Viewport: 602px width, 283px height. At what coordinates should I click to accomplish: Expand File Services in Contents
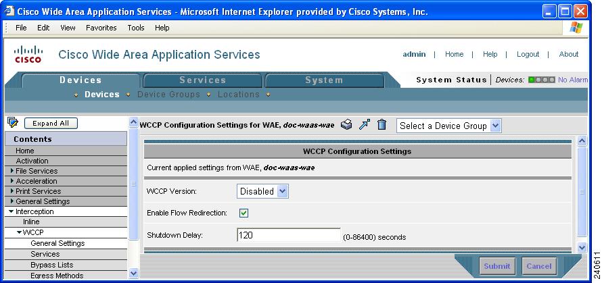pyautogui.click(x=13, y=171)
